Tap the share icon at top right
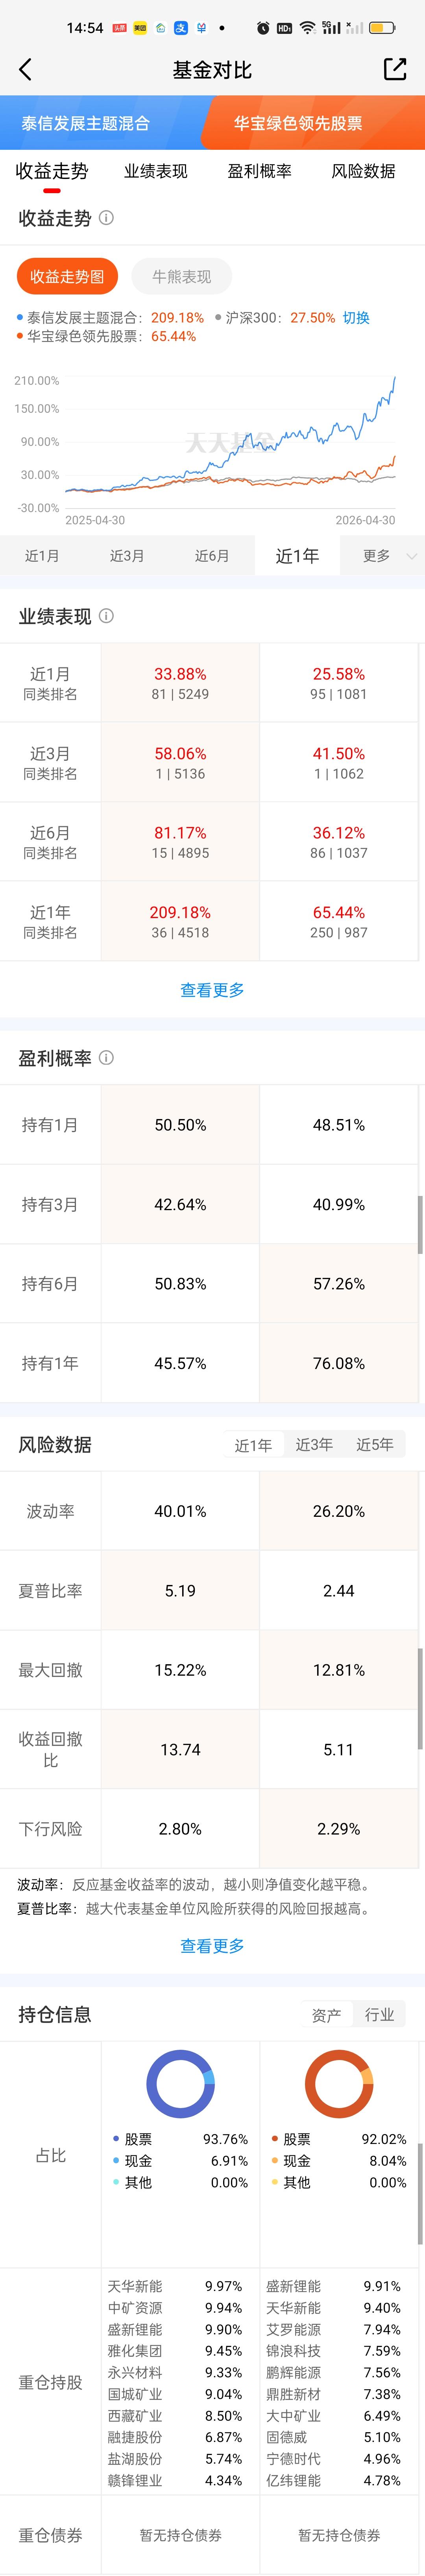425x2576 pixels. coord(395,69)
